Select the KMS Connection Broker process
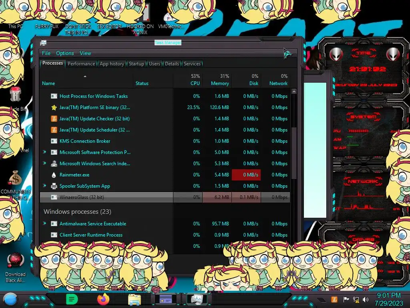Viewport: 410px width, 308px height. 85,141
